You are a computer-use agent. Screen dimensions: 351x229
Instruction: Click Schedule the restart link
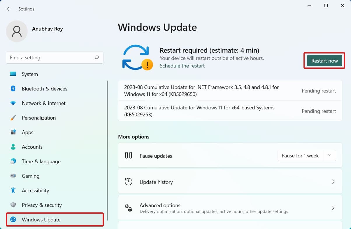(x=182, y=66)
